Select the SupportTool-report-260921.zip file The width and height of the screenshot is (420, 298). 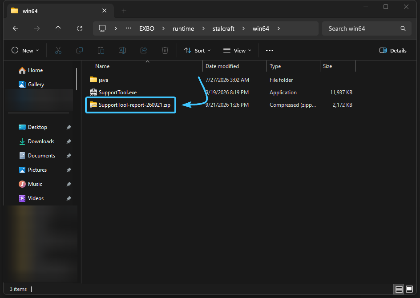click(130, 105)
